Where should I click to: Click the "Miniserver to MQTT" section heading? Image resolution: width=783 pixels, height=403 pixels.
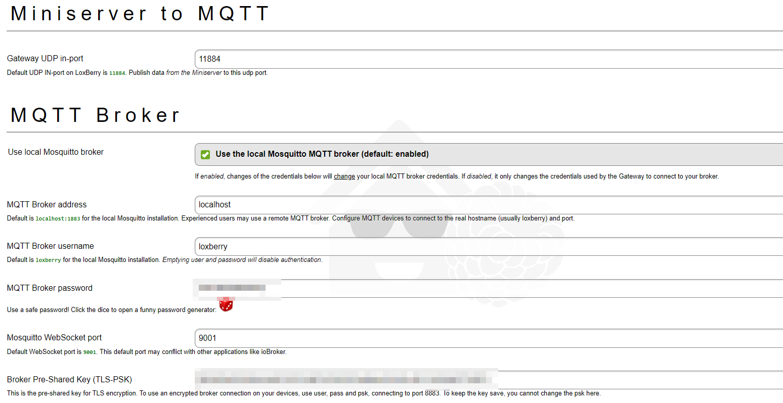coord(140,14)
